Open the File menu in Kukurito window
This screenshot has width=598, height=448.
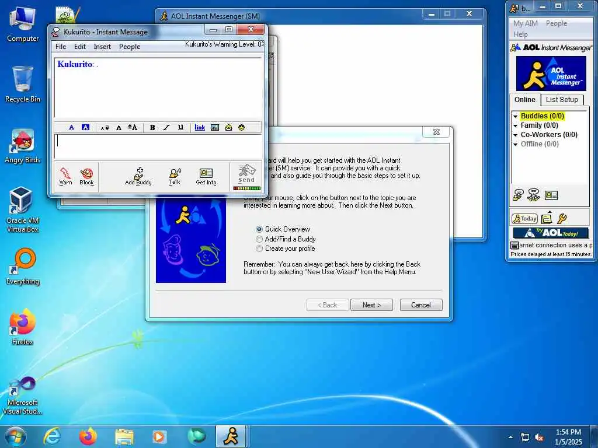click(61, 47)
